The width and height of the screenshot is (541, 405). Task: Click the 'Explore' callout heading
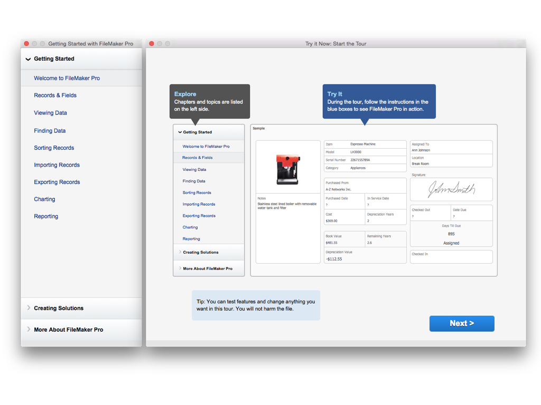coord(185,94)
